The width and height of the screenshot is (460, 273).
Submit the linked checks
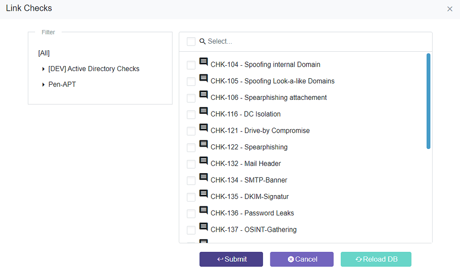point(231,259)
